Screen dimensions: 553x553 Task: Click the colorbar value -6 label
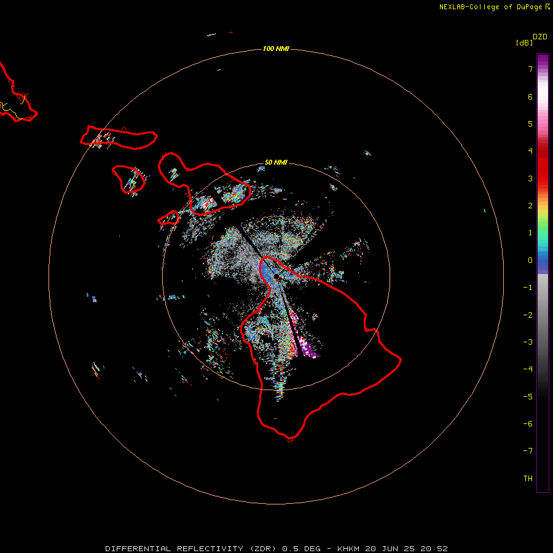click(528, 424)
